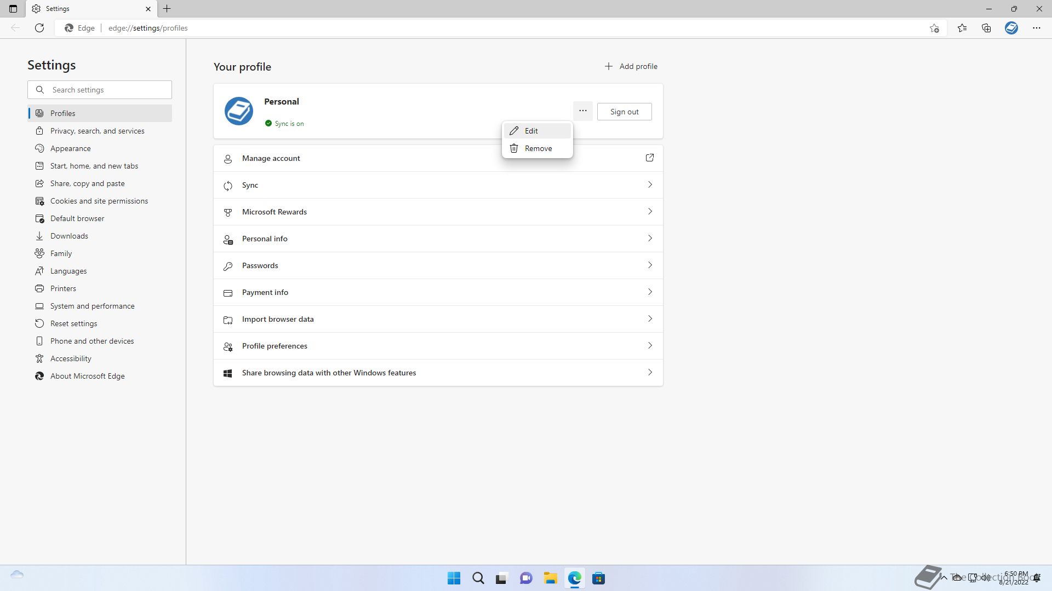Click Microsoft Edge taskbar icon
The image size is (1052, 591).
coord(574,578)
